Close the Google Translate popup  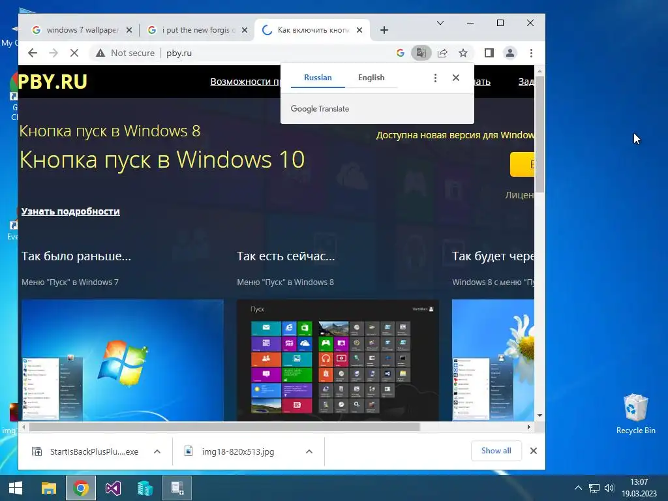[456, 78]
